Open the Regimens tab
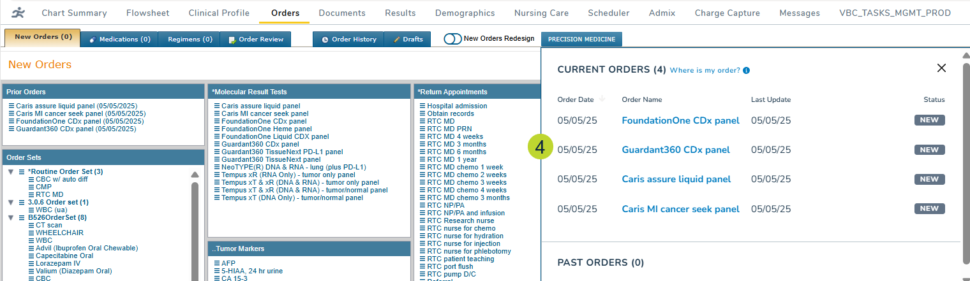Viewport: 970px width, 281px height. pyautogui.click(x=190, y=39)
